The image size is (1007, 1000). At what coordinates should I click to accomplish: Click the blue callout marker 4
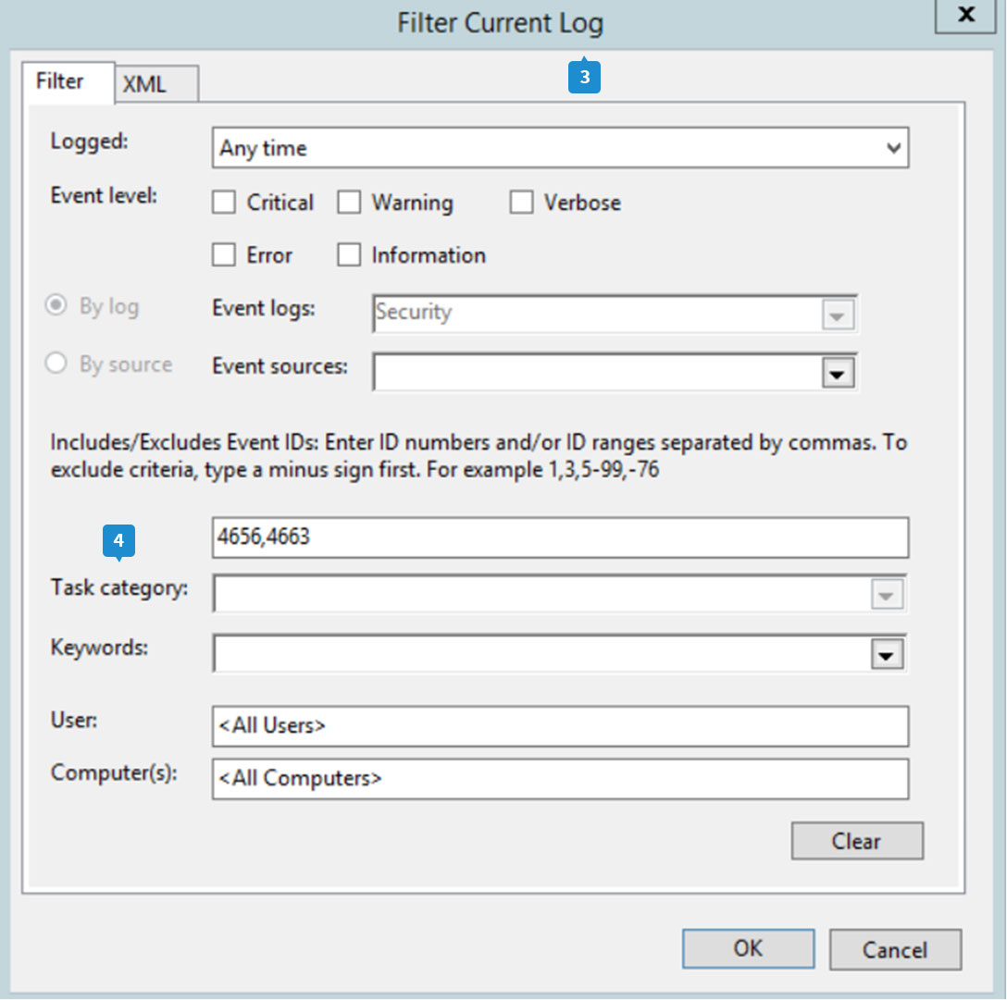click(118, 540)
